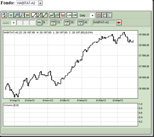Click the 01/nov/12 date label
Viewport: 154px width, 137px height.
48,100
